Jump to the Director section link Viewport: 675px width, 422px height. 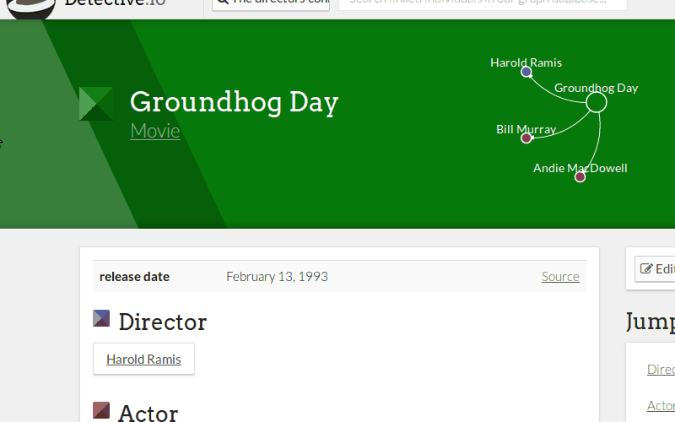[661, 369]
